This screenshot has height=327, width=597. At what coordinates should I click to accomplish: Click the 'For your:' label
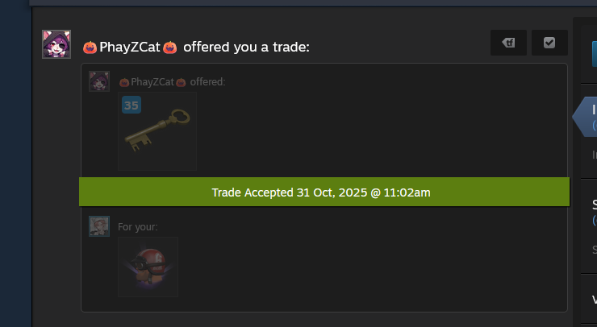(137, 227)
